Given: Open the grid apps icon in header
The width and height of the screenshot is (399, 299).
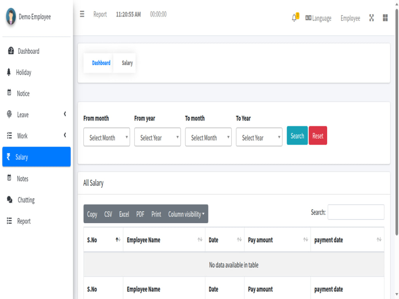Looking at the screenshot, I should point(385,18).
